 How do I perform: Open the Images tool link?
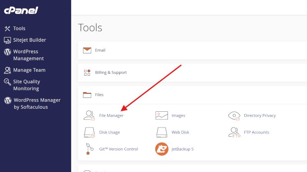(178, 116)
